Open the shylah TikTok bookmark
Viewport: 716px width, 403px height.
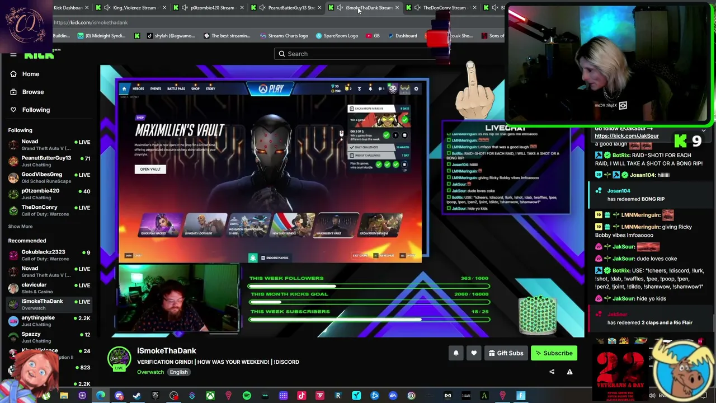tap(171, 36)
